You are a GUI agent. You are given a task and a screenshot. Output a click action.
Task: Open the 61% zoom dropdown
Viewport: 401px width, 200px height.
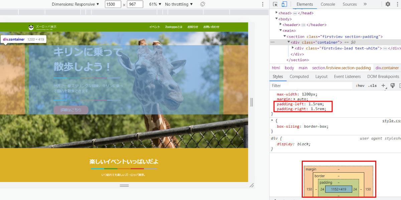click(x=155, y=4)
